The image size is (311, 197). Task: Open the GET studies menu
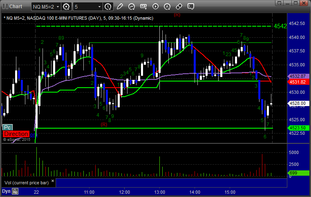(143, 7)
